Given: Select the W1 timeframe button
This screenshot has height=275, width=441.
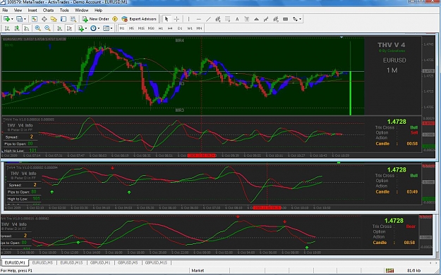Looking at the screenshot, I should 190,28.
